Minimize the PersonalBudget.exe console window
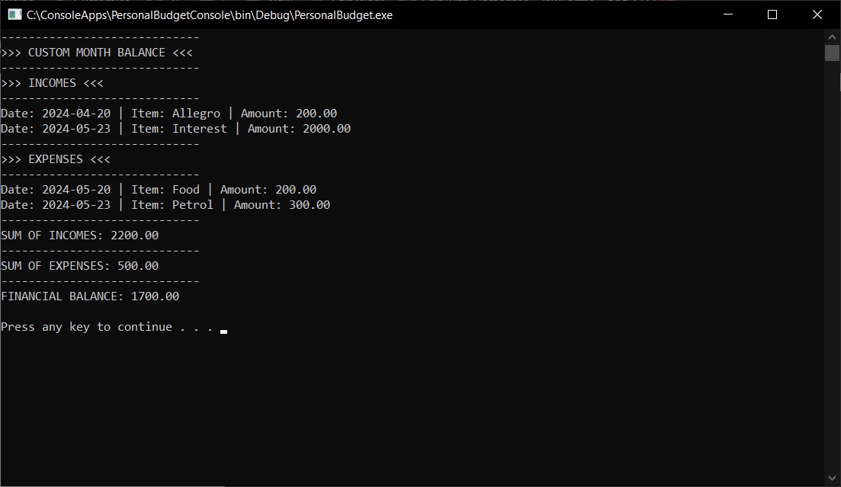This screenshot has height=487, width=841. [729, 14]
